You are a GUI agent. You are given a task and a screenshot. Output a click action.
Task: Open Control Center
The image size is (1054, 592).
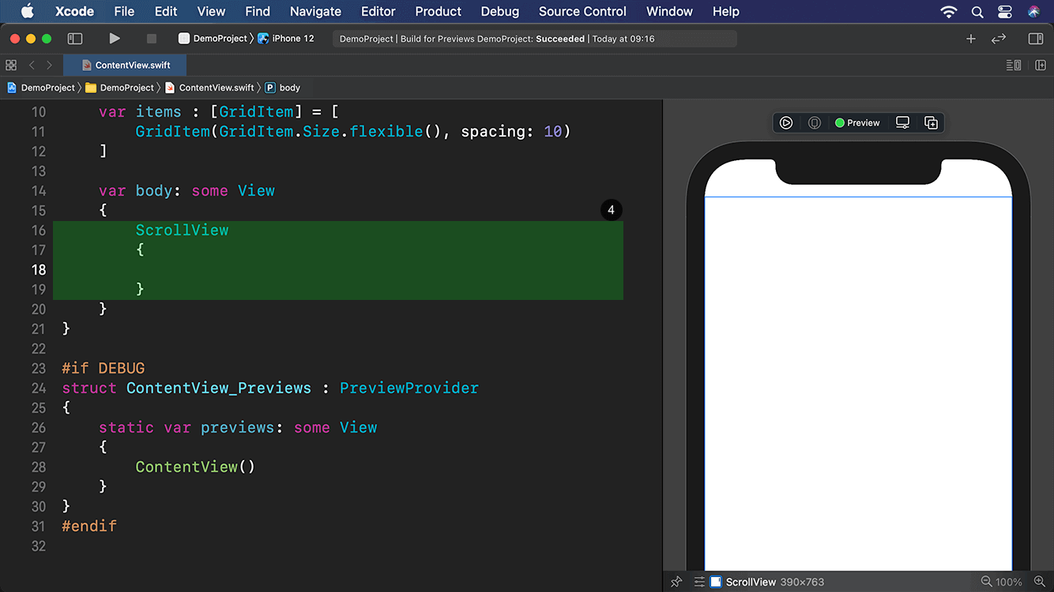point(1005,11)
